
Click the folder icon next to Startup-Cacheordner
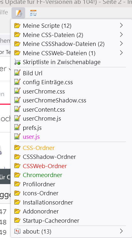pos(17,220)
